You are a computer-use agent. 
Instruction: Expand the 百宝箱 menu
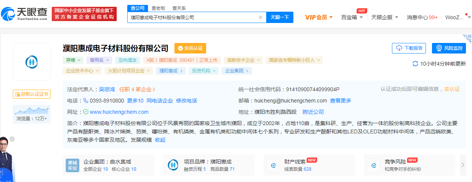pyautogui.click(x=352, y=17)
